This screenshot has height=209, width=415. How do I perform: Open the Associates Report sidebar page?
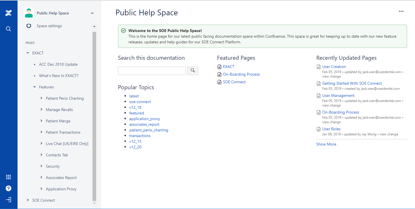pyautogui.click(x=61, y=178)
